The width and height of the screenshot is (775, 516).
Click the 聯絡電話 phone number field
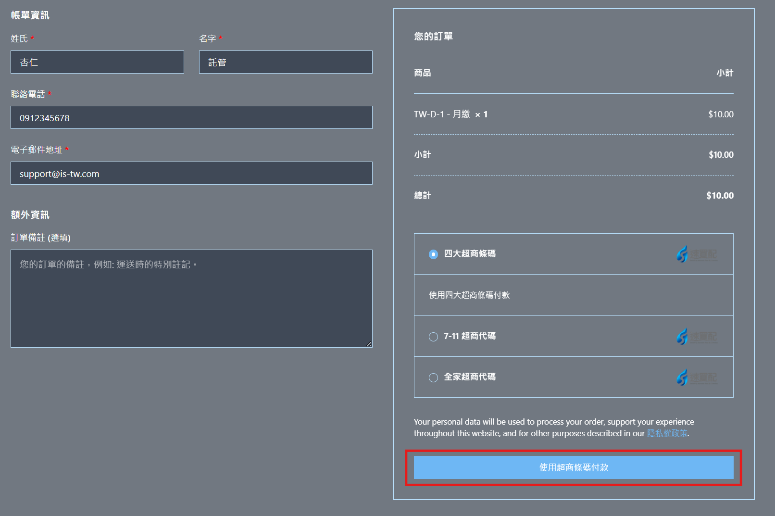point(191,118)
